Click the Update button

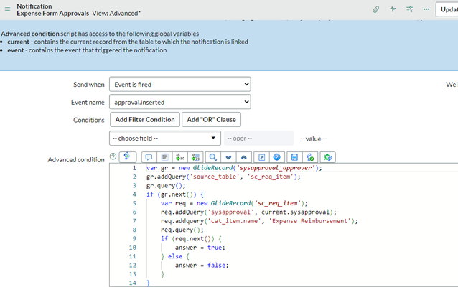[x=447, y=9]
